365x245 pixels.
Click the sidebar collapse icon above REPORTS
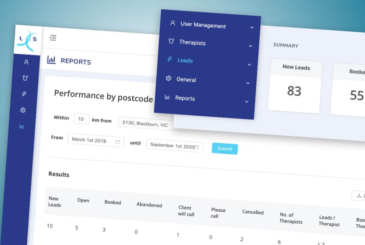point(53,37)
